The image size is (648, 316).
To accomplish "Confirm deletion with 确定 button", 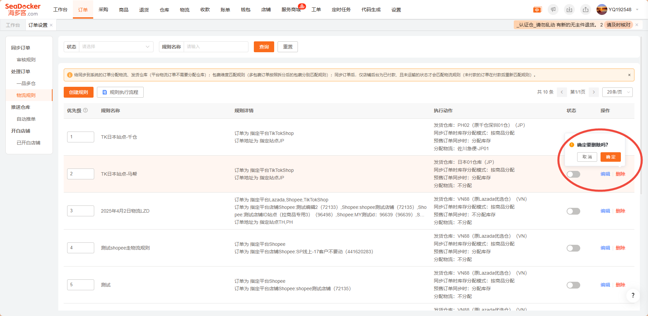I will pos(610,157).
